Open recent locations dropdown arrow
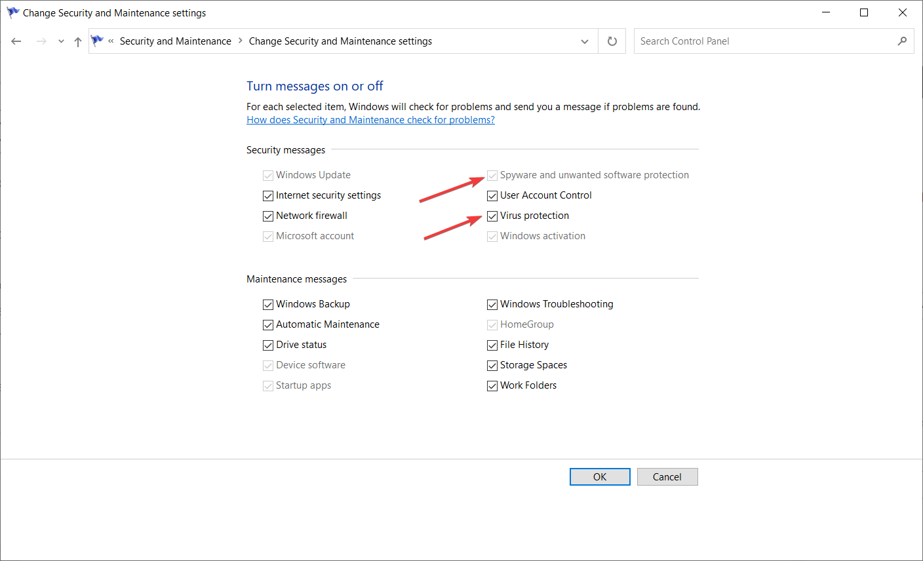This screenshot has height=561, width=923. 61,41
